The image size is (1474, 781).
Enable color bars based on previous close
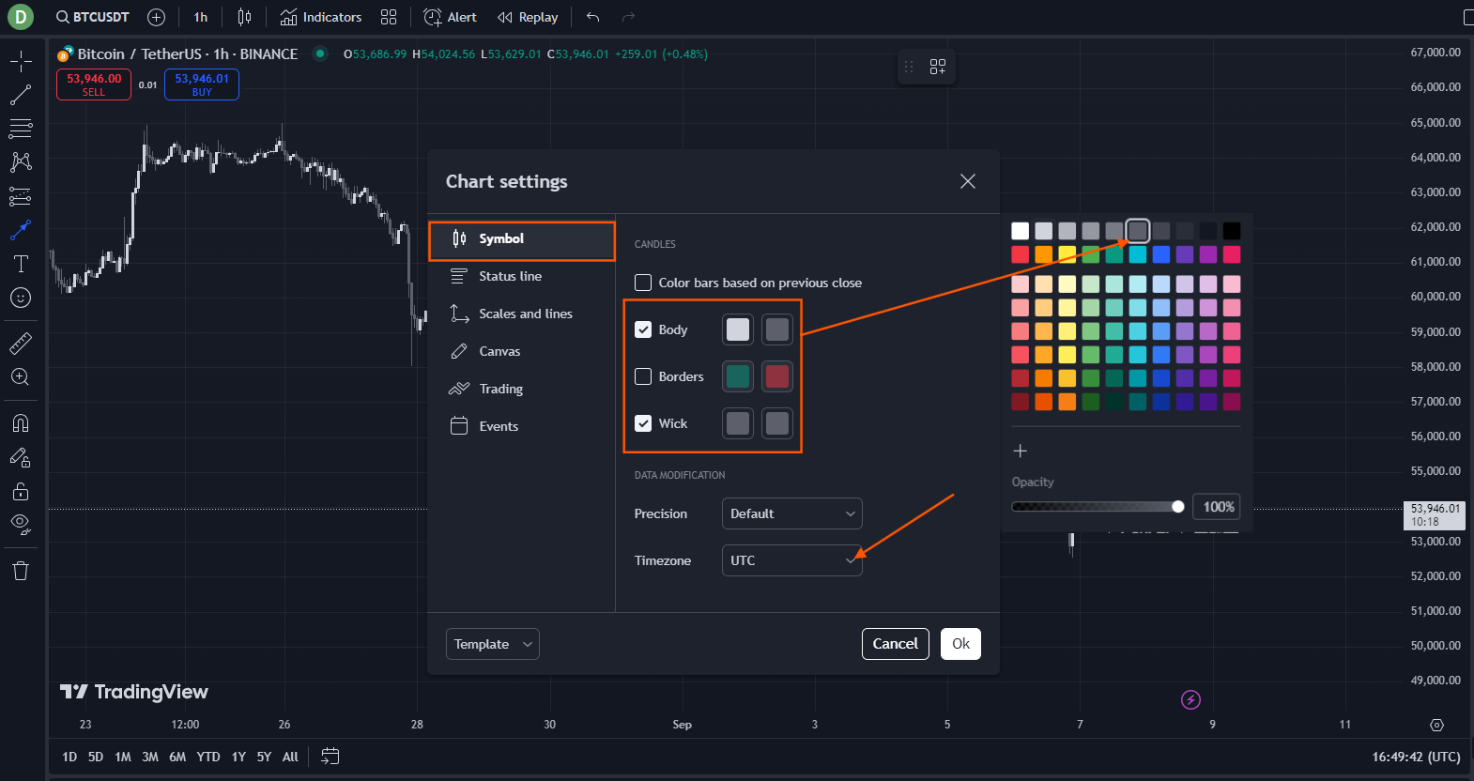coord(643,283)
